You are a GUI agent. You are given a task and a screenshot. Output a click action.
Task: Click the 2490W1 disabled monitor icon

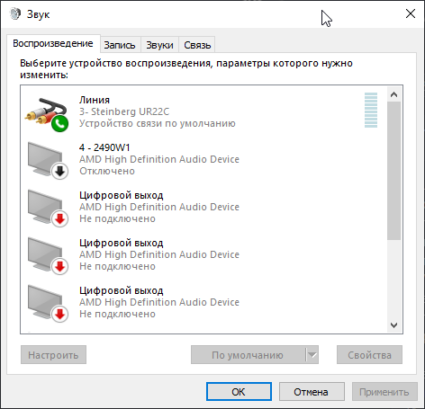click(48, 161)
